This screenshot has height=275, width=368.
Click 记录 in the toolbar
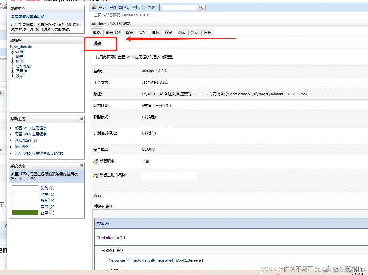point(142,7)
